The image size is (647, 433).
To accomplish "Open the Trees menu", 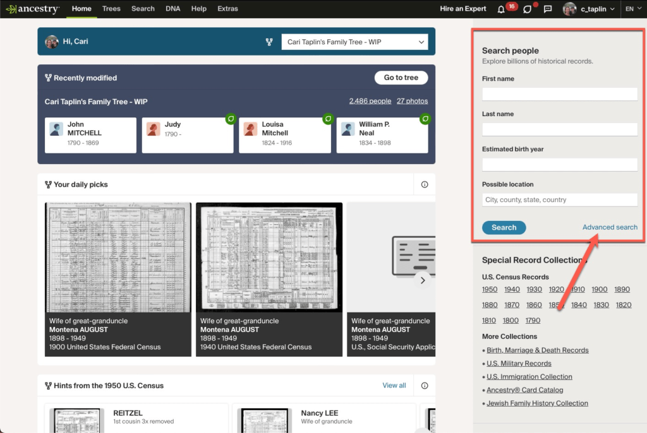I will 111,9.
